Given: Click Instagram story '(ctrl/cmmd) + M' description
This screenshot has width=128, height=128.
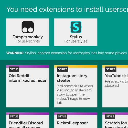Looking at the screenshot, I should (75, 94).
